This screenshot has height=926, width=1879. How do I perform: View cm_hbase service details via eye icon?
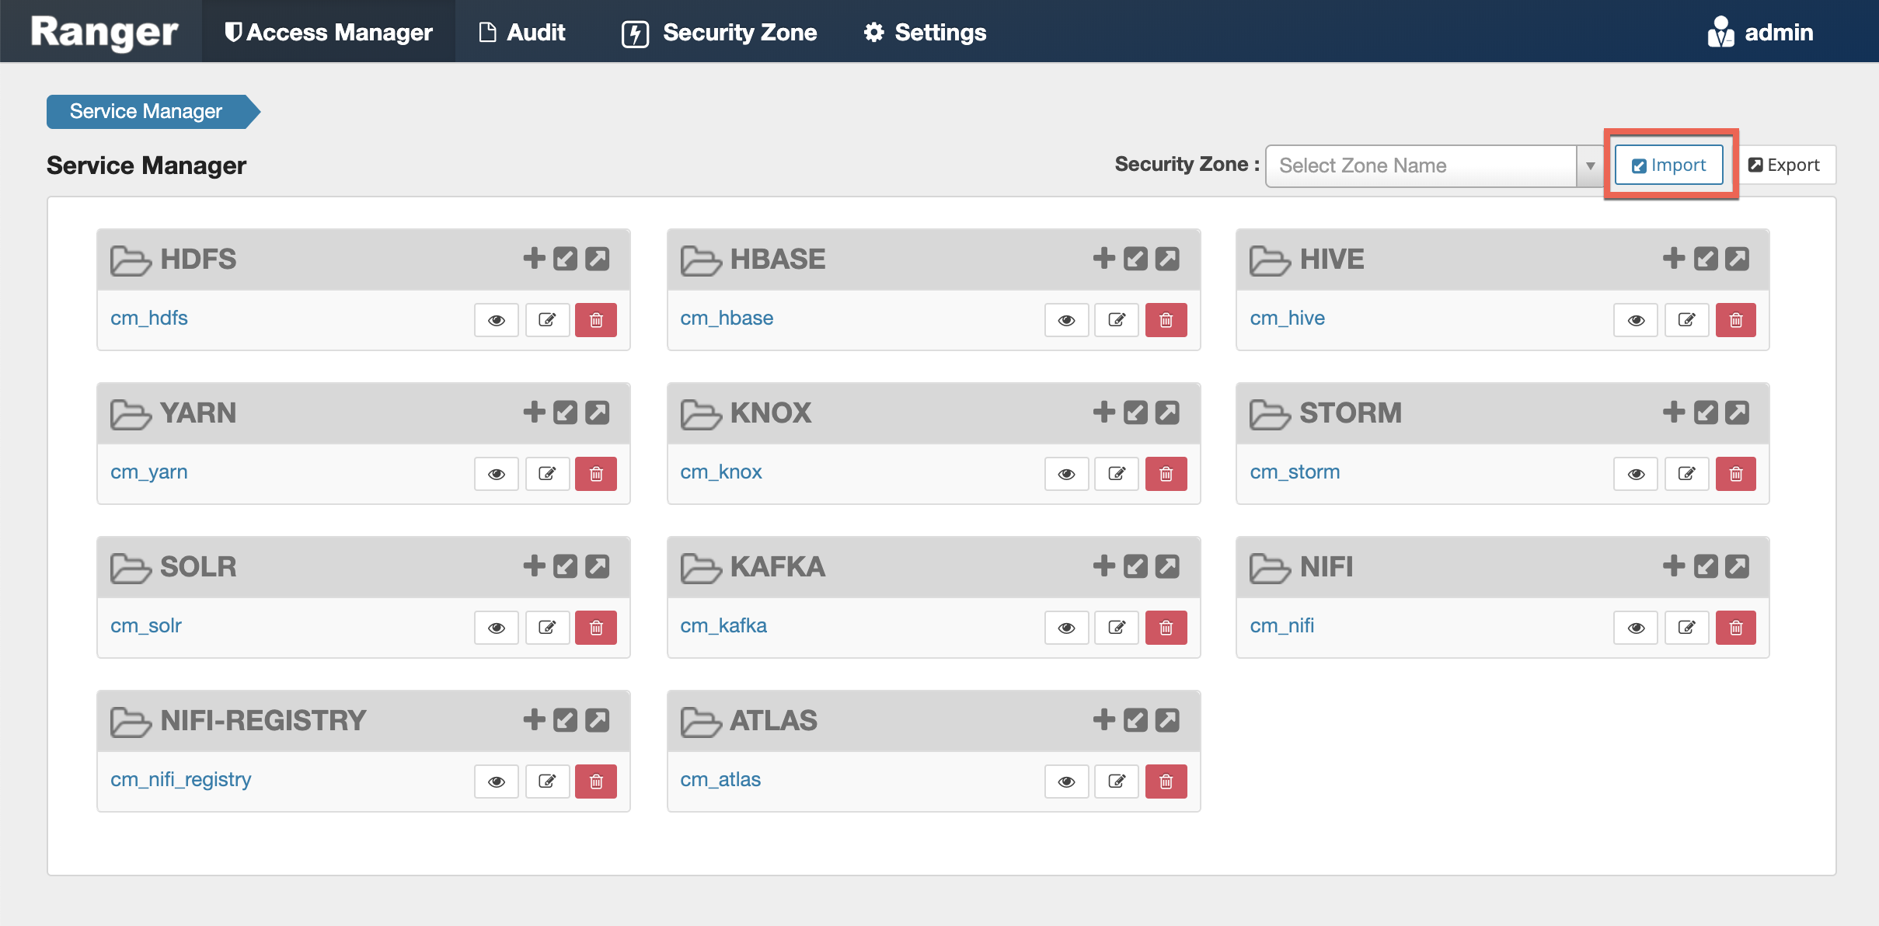click(1066, 320)
